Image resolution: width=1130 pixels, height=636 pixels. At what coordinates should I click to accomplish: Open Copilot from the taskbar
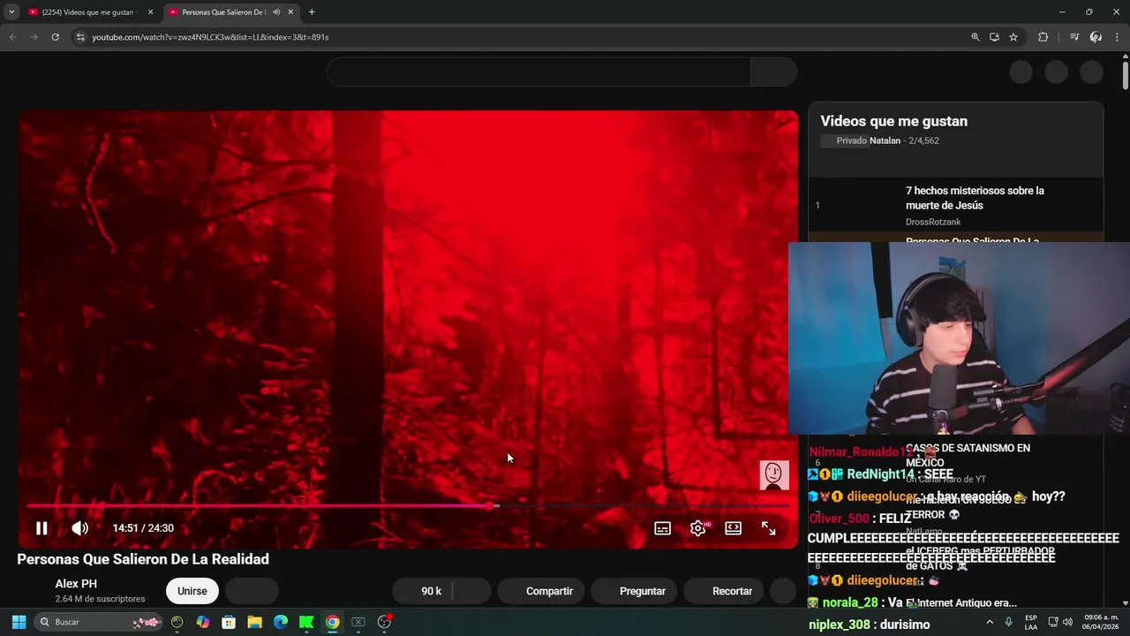click(x=203, y=622)
